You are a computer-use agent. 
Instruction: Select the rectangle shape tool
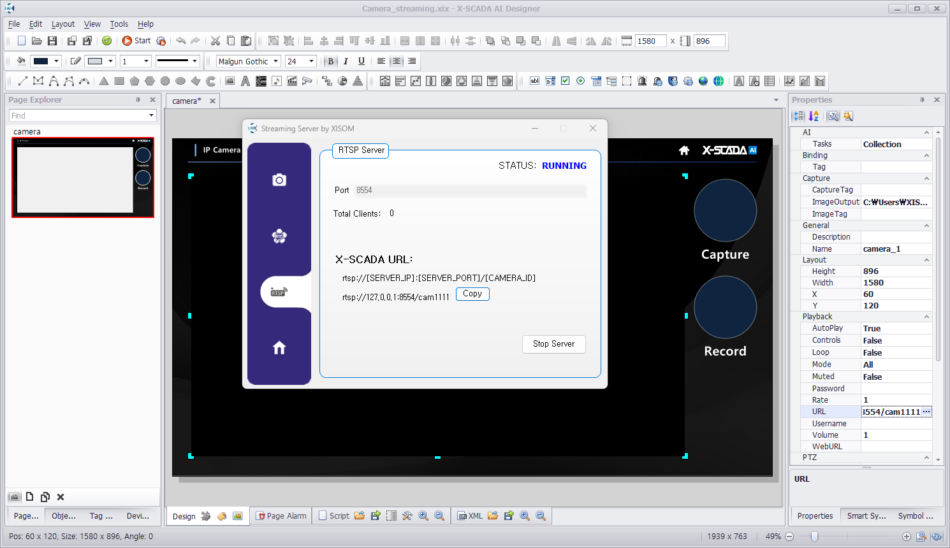coord(119,81)
